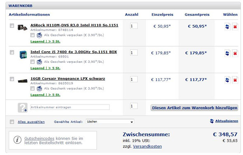Click the Einzelpreis column header

point(162,14)
